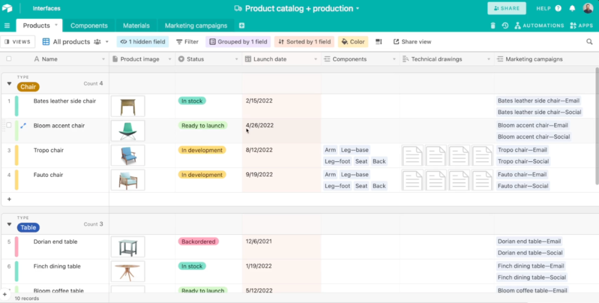The width and height of the screenshot is (599, 303).
Task: Open the base history clock icon
Action: [505, 26]
